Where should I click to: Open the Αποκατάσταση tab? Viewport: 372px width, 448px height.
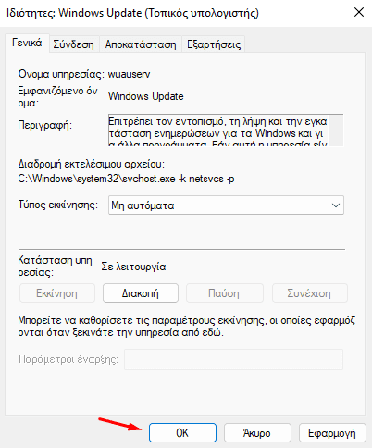tap(141, 44)
